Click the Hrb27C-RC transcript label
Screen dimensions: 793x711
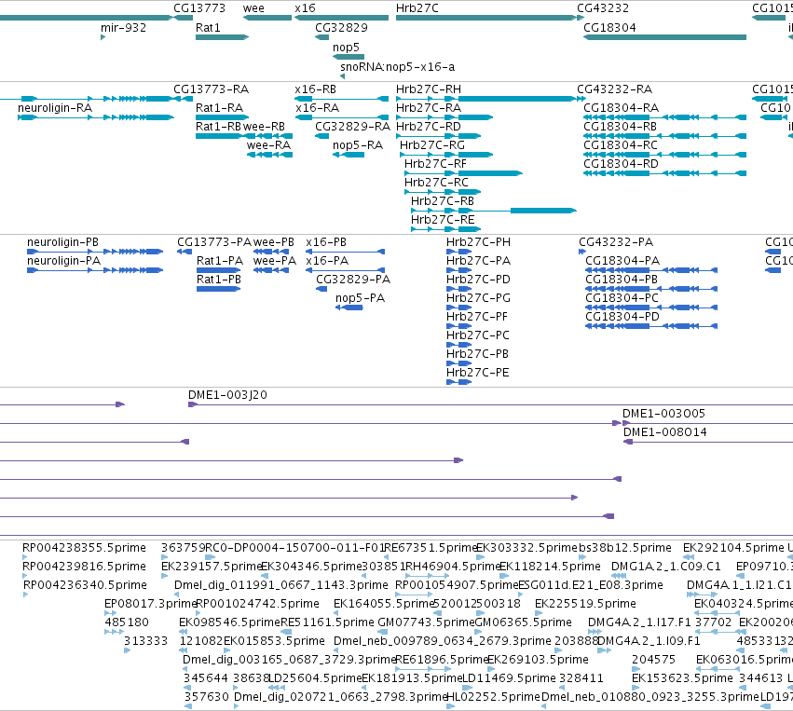[x=436, y=183]
